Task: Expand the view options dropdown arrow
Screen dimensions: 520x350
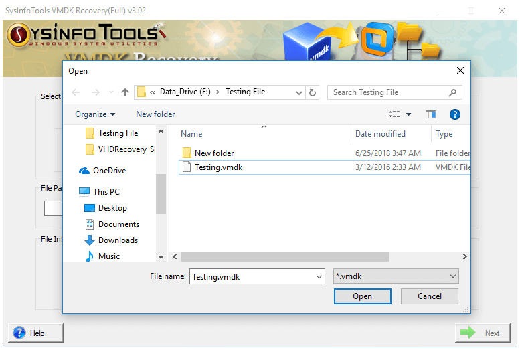Action: (409, 114)
